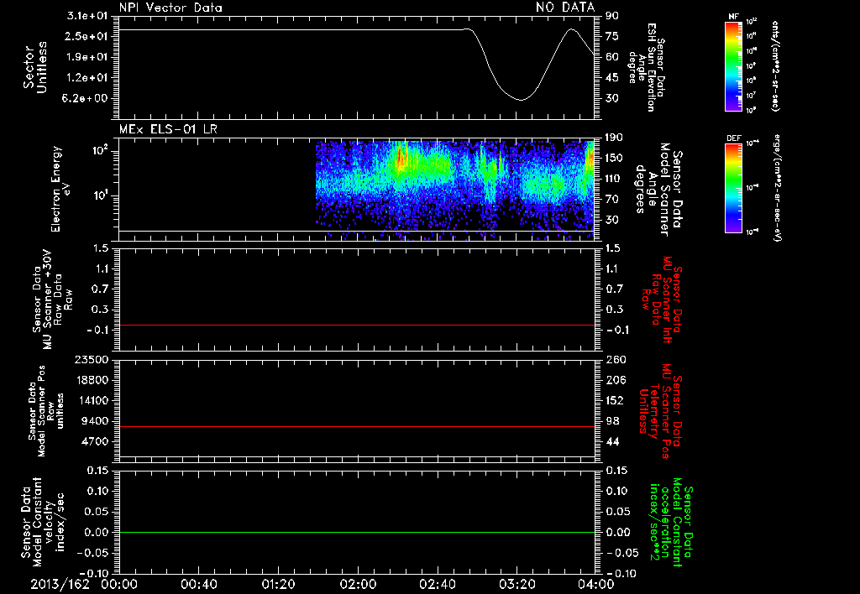
Task: Click the red 'MU Scanner Inh Raw Data' title
Action: click(662, 300)
